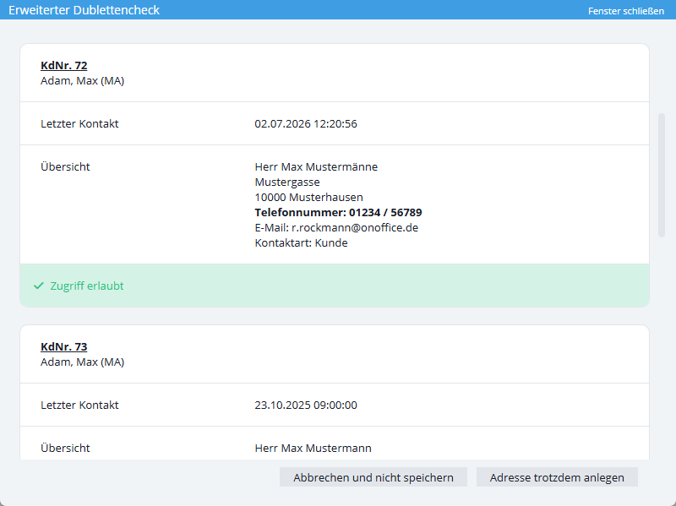This screenshot has width=676, height=506.
Task: Open customer record KdNr. 72
Action: (64, 66)
